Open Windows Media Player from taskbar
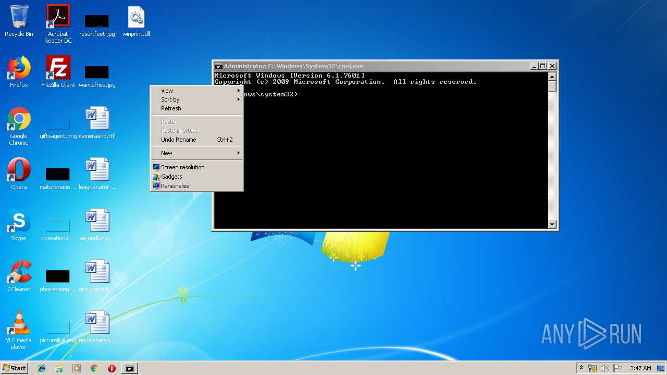Screen dimensions: 667x375 (77, 368)
